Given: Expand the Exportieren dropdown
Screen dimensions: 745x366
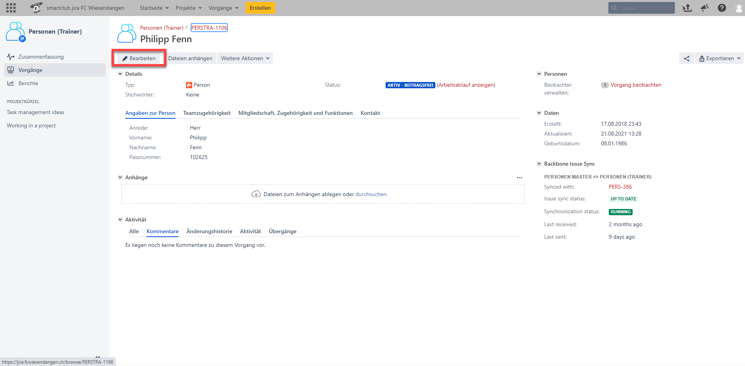Looking at the screenshot, I should tap(720, 59).
